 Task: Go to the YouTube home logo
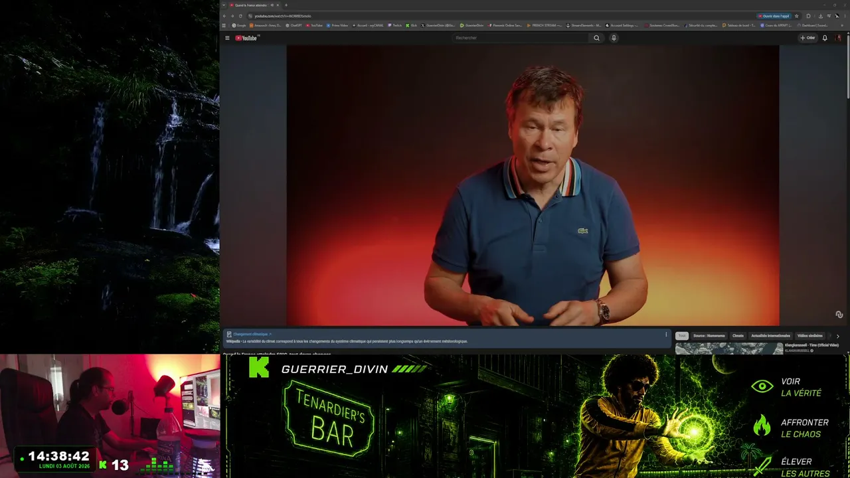[x=246, y=38]
